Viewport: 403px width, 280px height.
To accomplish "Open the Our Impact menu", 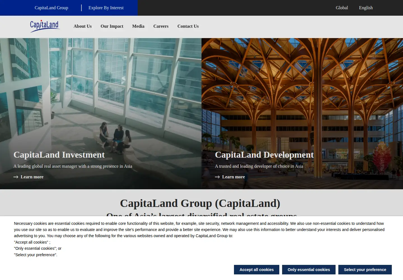I will (112, 26).
